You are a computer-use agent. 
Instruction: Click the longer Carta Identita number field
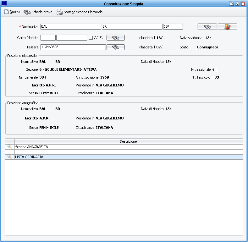(71, 38)
